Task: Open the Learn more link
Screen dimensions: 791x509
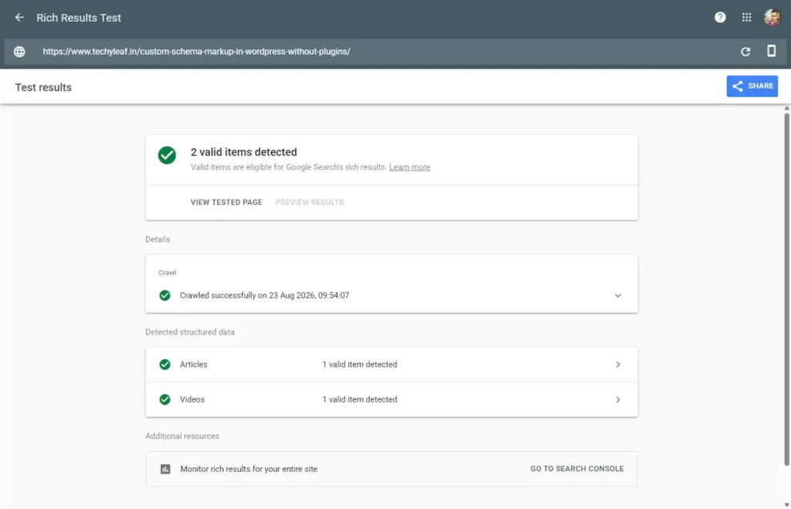Action: pos(409,167)
